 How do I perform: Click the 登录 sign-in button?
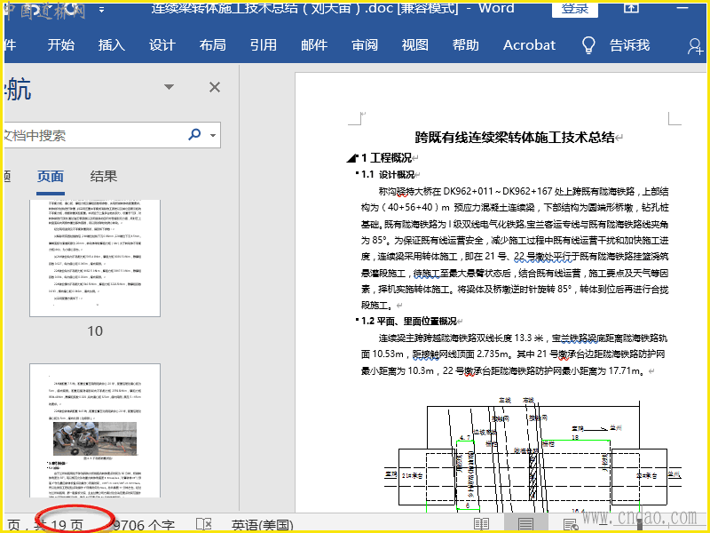tap(574, 9)
